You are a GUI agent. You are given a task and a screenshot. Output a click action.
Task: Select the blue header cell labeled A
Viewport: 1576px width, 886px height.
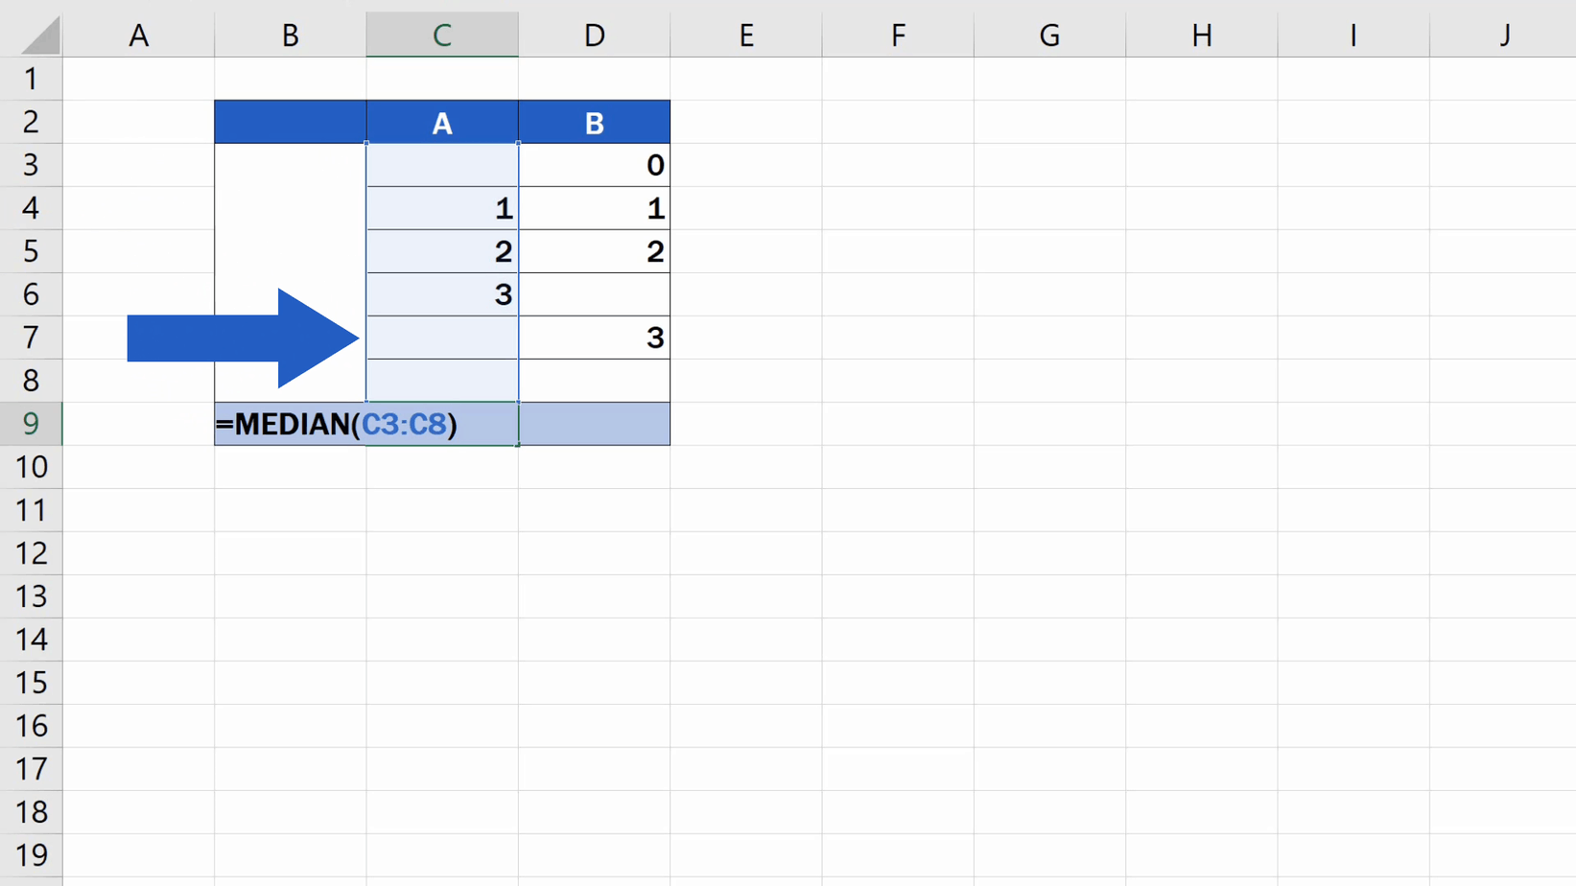(x=441, y=122)
